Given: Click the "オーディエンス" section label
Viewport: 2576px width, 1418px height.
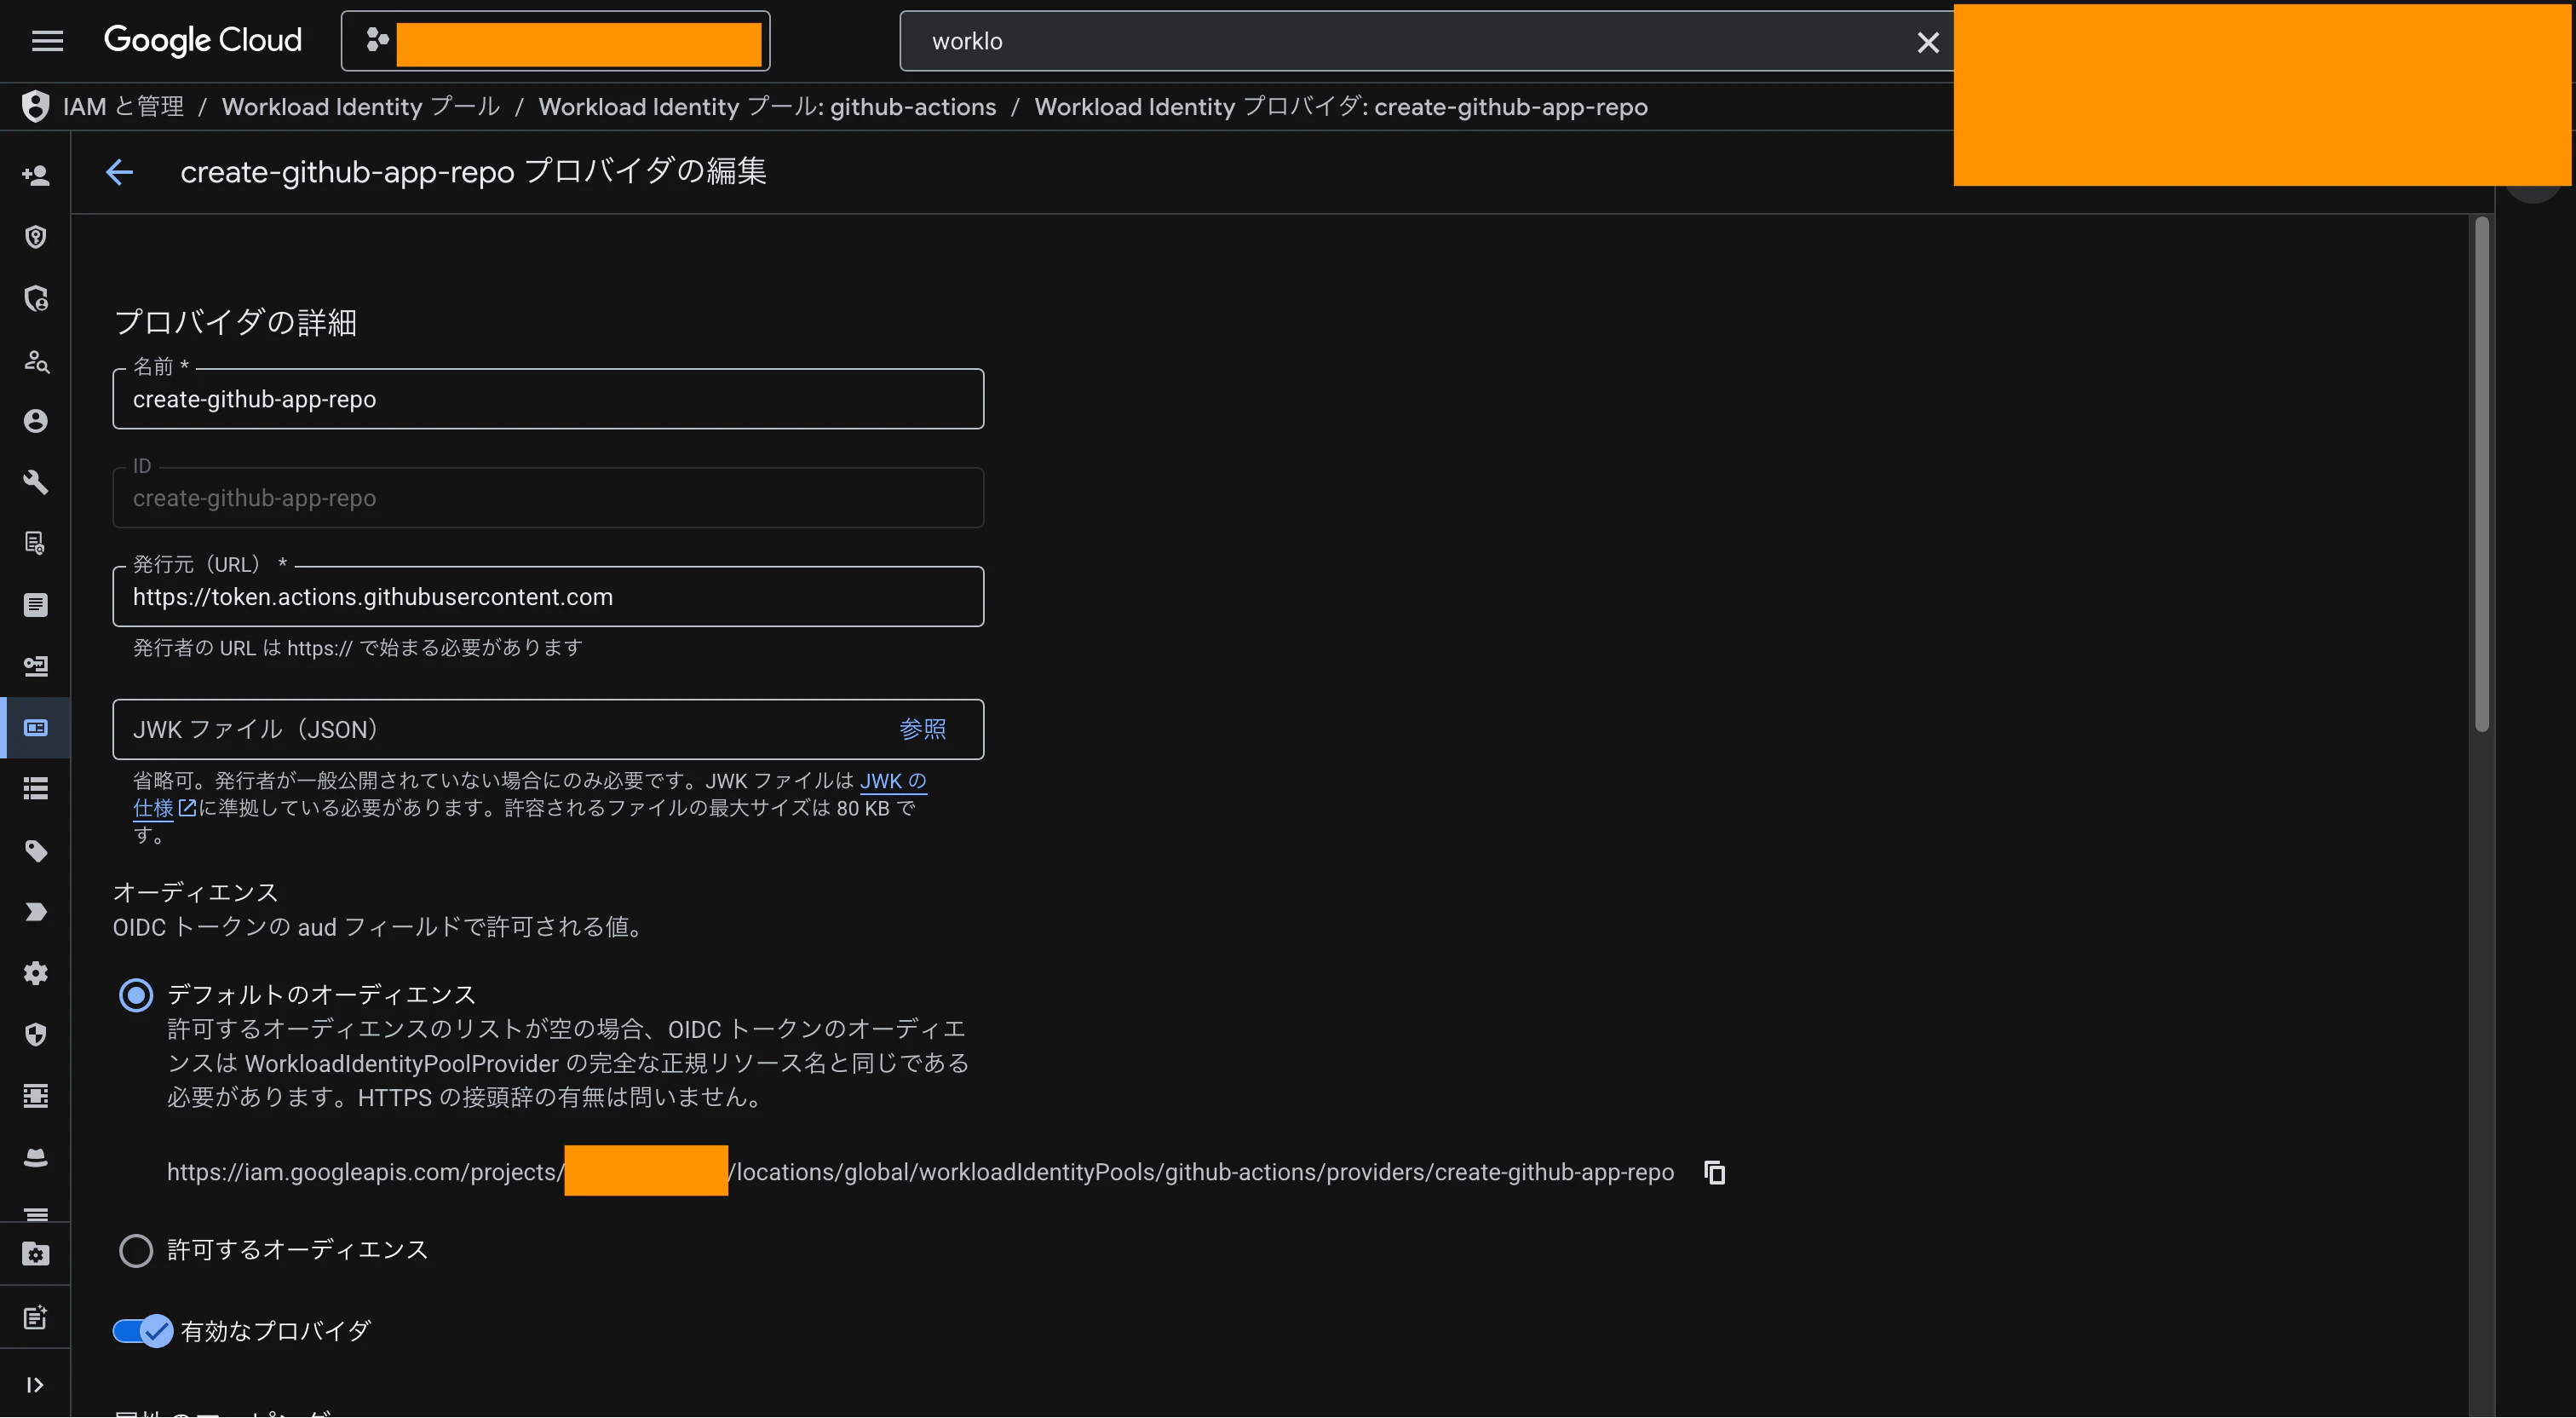Looking at the screenshot, I should click(x=195, y=892).
